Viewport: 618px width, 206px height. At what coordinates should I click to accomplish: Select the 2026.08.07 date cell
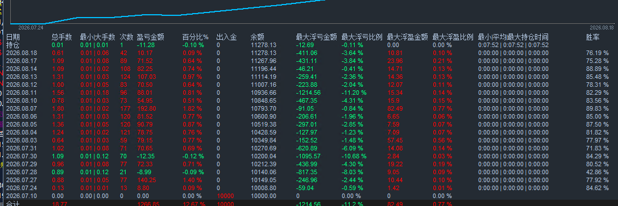[22, 108]
